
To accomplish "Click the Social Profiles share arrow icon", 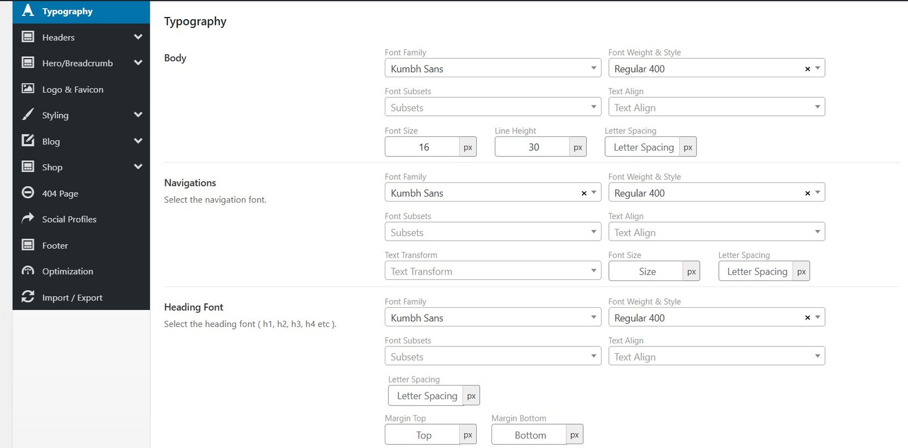I will pyautogui.click(x=28, y=219).
